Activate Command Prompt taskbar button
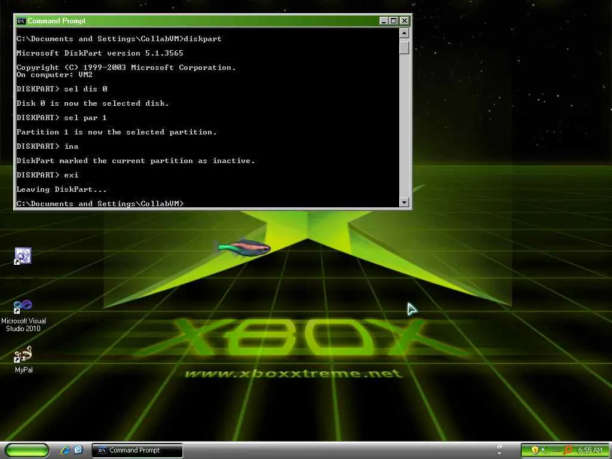Viewport: 612px width, 459px height. coord(137,451)
